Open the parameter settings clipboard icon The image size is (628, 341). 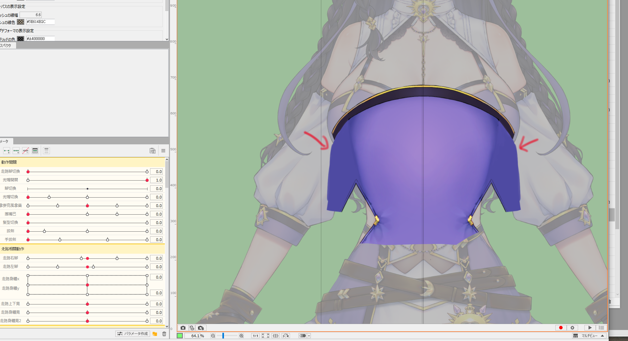153,151
